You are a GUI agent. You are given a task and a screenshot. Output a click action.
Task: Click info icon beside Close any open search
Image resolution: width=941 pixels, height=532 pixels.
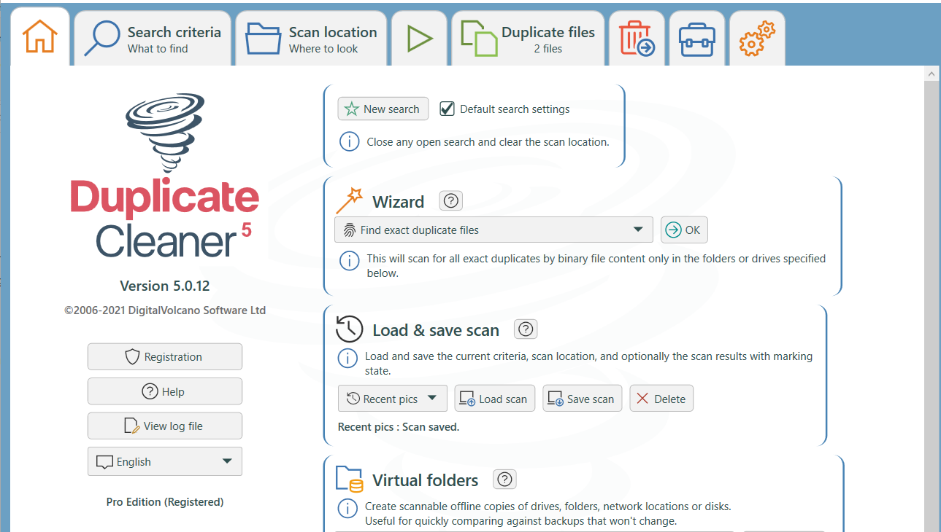pyautogui.click(x=350, y=142)
